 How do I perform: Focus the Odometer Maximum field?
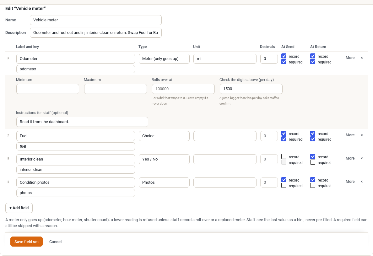[115, 89]
